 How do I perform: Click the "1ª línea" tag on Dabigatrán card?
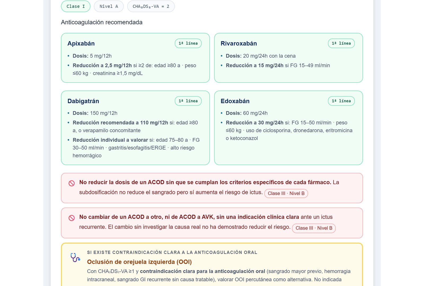click(x=188, y=101)
